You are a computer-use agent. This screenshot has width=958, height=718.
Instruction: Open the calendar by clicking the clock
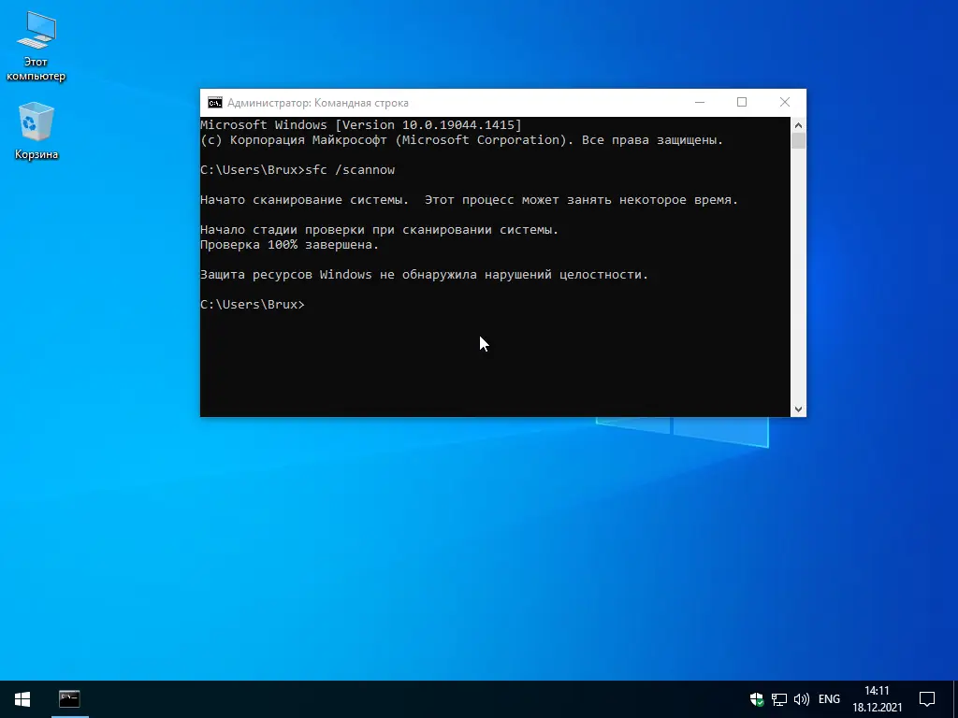[x=879, y=698]
